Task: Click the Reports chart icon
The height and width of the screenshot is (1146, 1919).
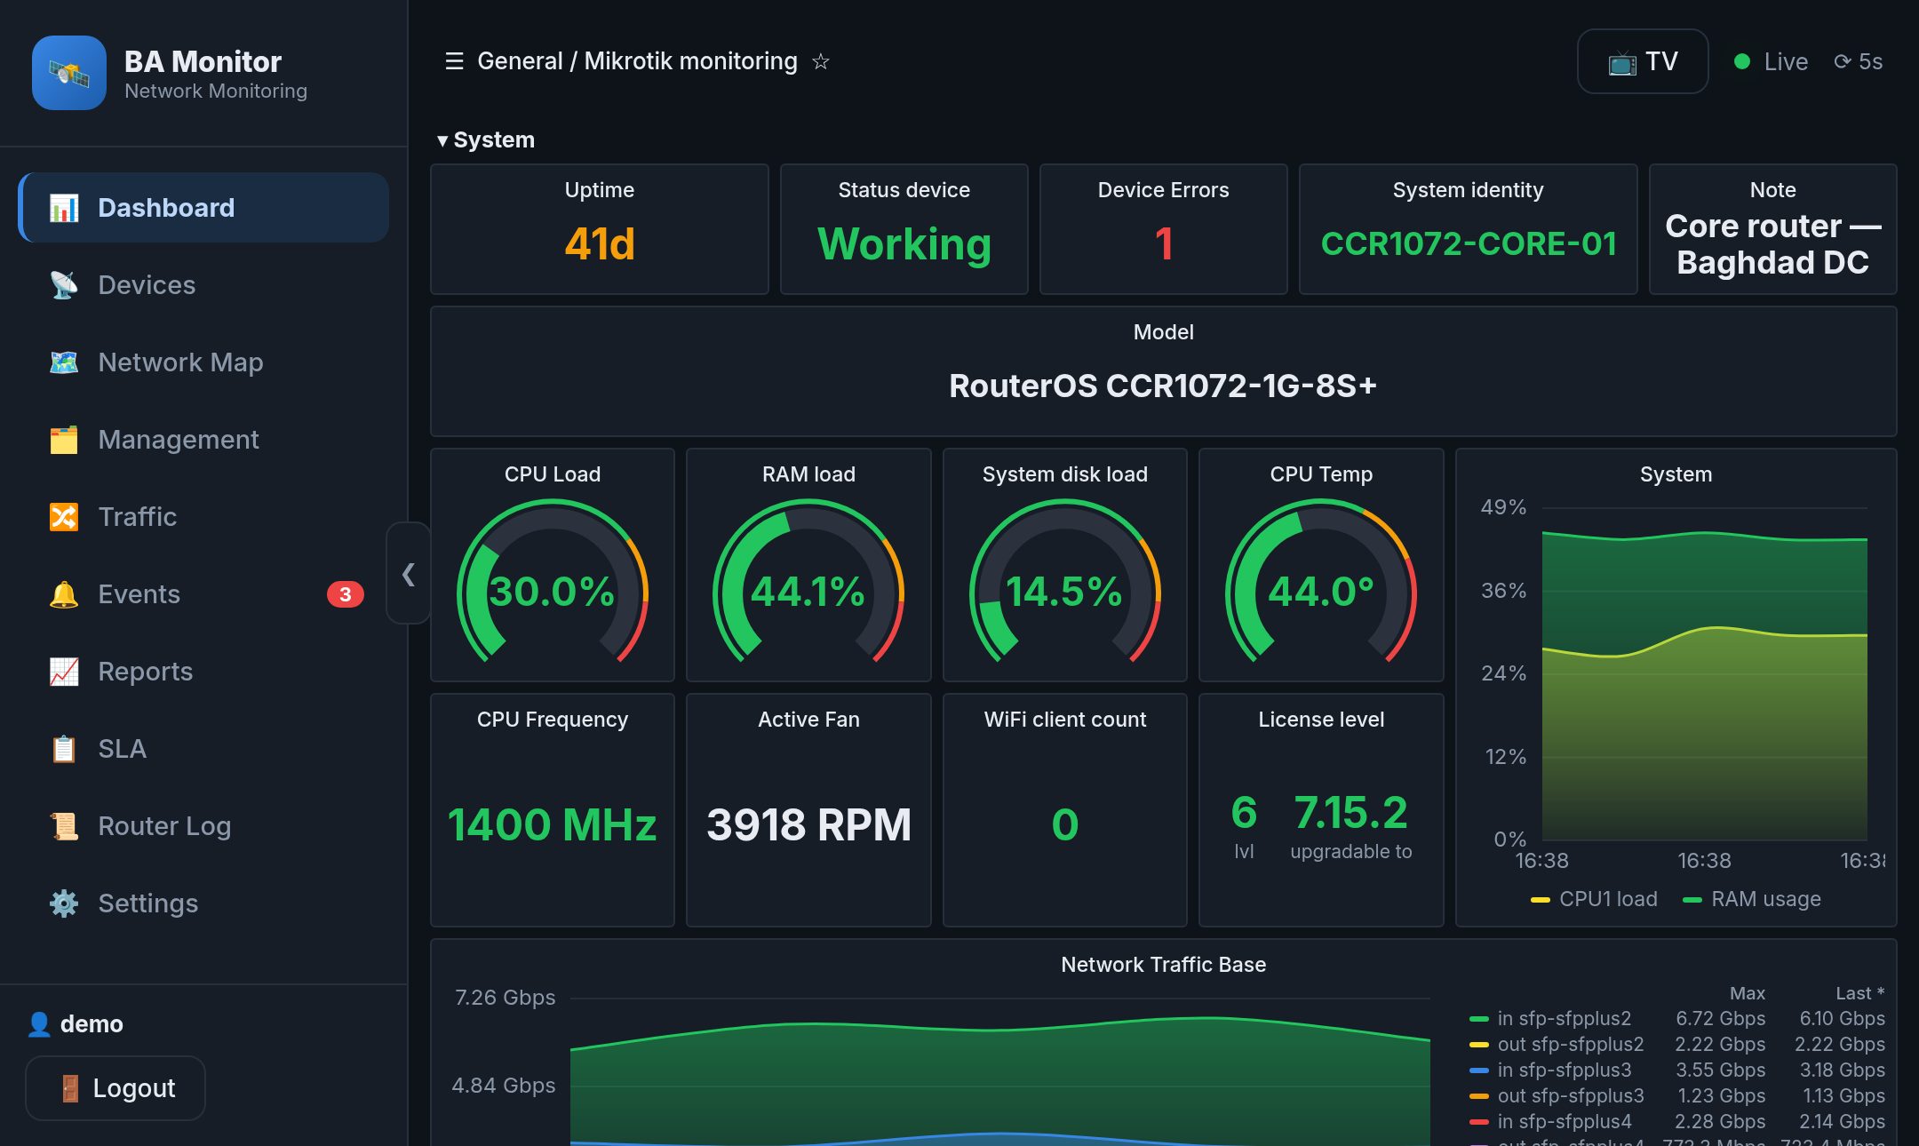Action: (x=64, y=672)
